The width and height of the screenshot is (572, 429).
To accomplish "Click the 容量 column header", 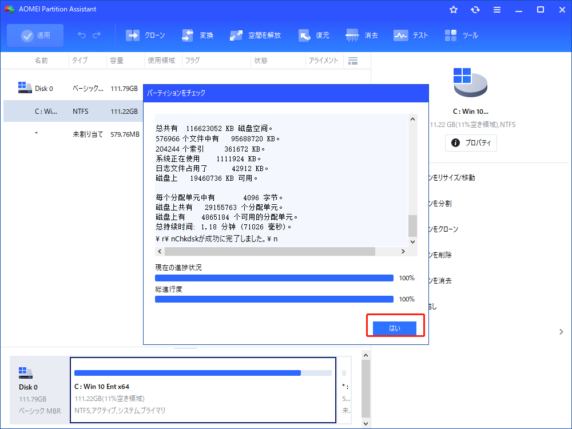I will 117,61.
